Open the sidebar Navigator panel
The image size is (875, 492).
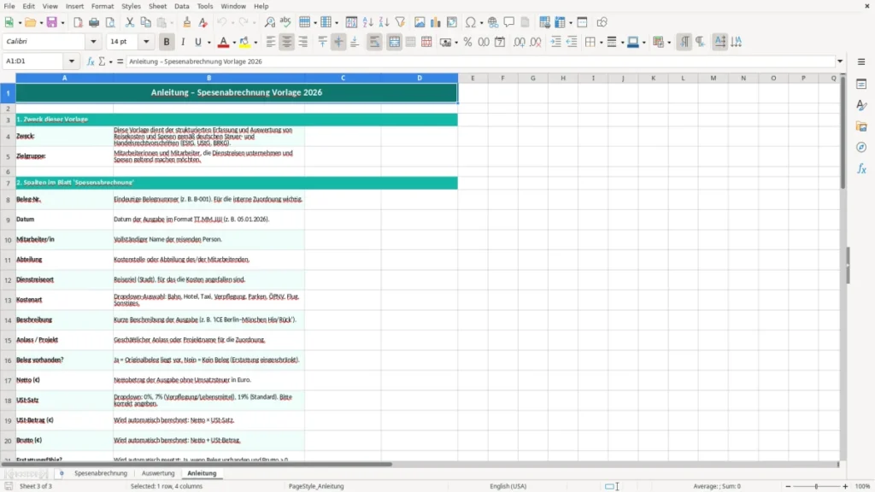(861, 148)
